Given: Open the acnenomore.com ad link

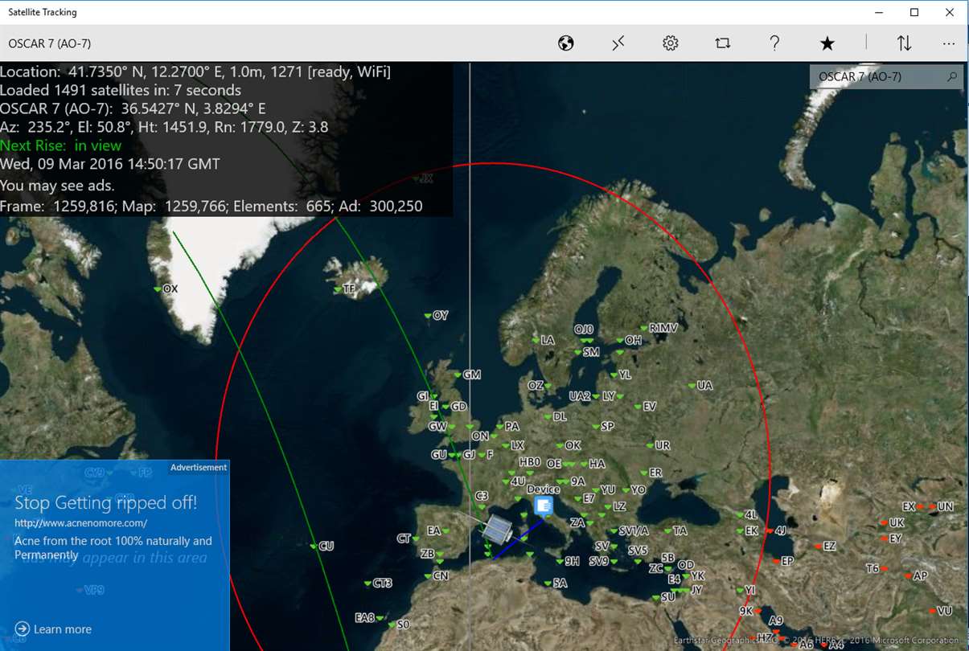Looking at the screenshot, I should pyautogui.click(x=80, y=522).
